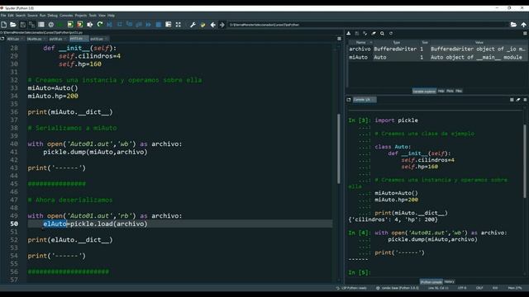Switch to the Plots pane tab
This screenshot has height=297, width=529.
[450, 91]
